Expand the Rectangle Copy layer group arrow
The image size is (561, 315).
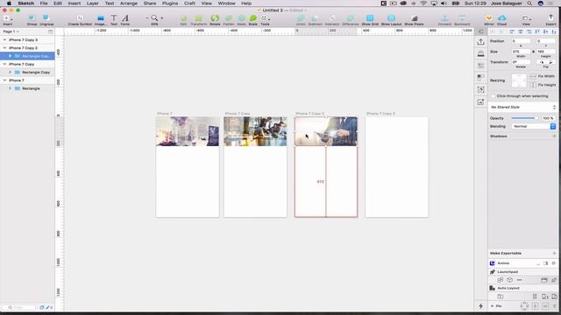click(10, 72)
